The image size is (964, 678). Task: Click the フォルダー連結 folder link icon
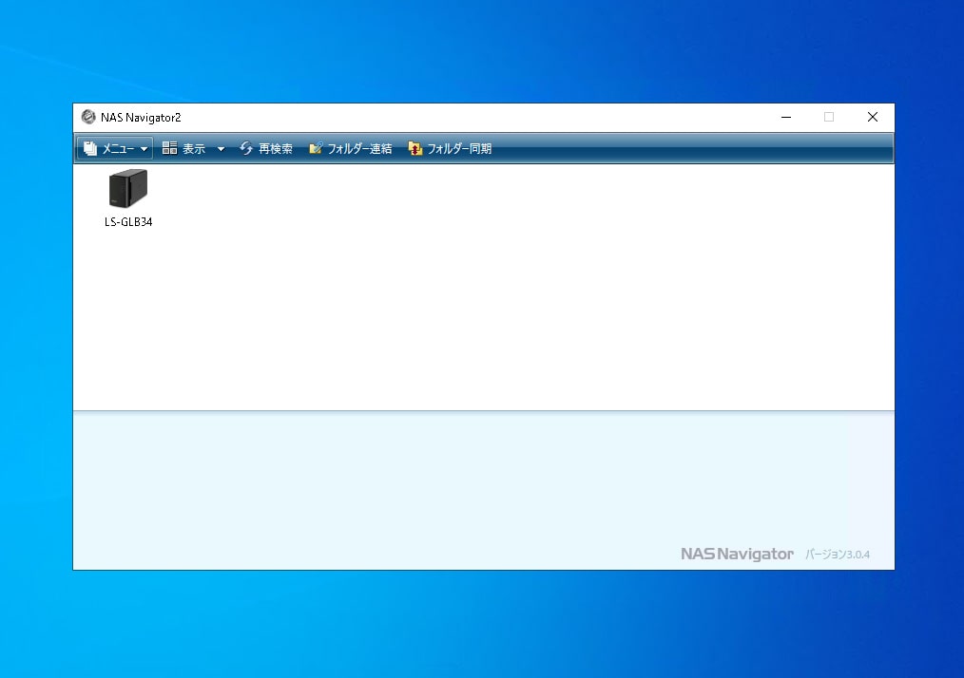tap(316, 148)
